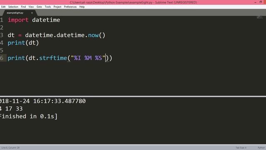Open the Preferences menu
The image size is (266, 150).
pyautogui.click(x=70, y=7)
